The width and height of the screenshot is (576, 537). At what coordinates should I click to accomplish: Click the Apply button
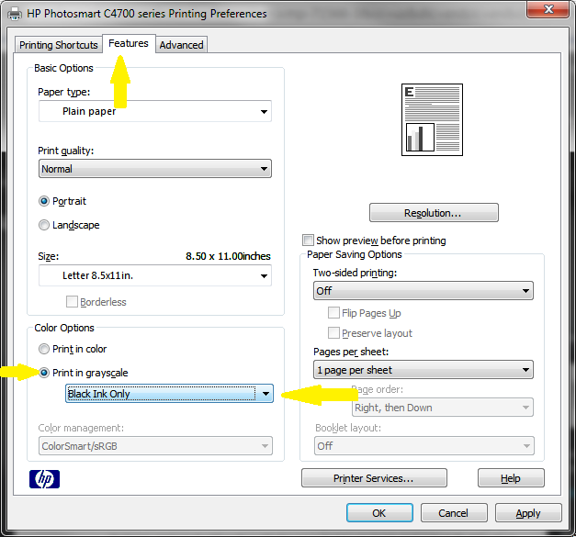point(528,513)
